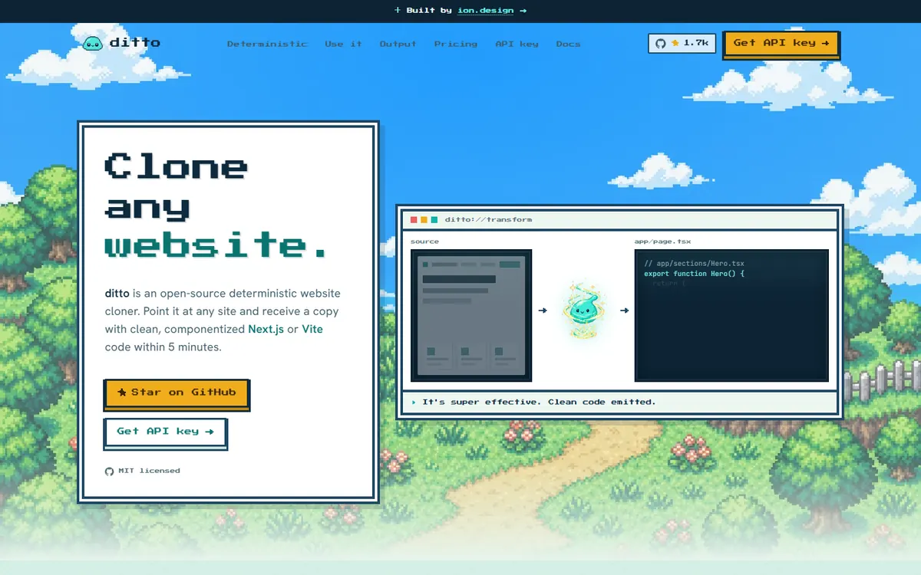Open the Use it nav link

(343, 44)
